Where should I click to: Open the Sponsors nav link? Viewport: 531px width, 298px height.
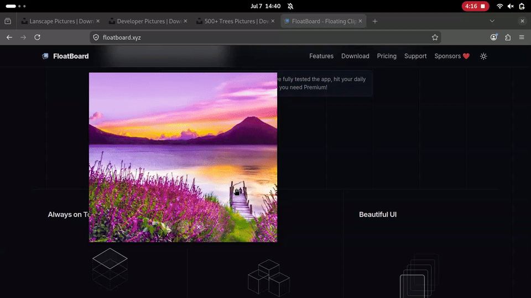click(452, 56)
